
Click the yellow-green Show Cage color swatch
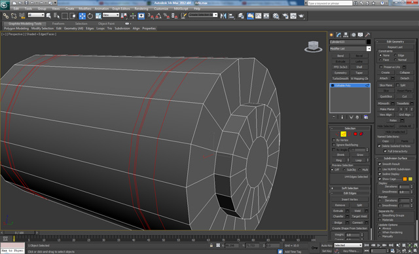pyautogui.click(x=410, y=179)
